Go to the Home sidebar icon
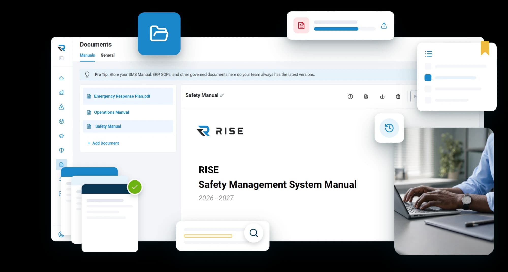The image size is (508, 272). (x=61, y=78)
